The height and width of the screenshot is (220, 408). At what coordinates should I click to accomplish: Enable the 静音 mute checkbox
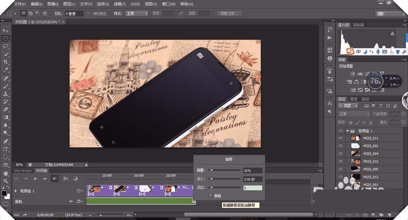[211, 196]
